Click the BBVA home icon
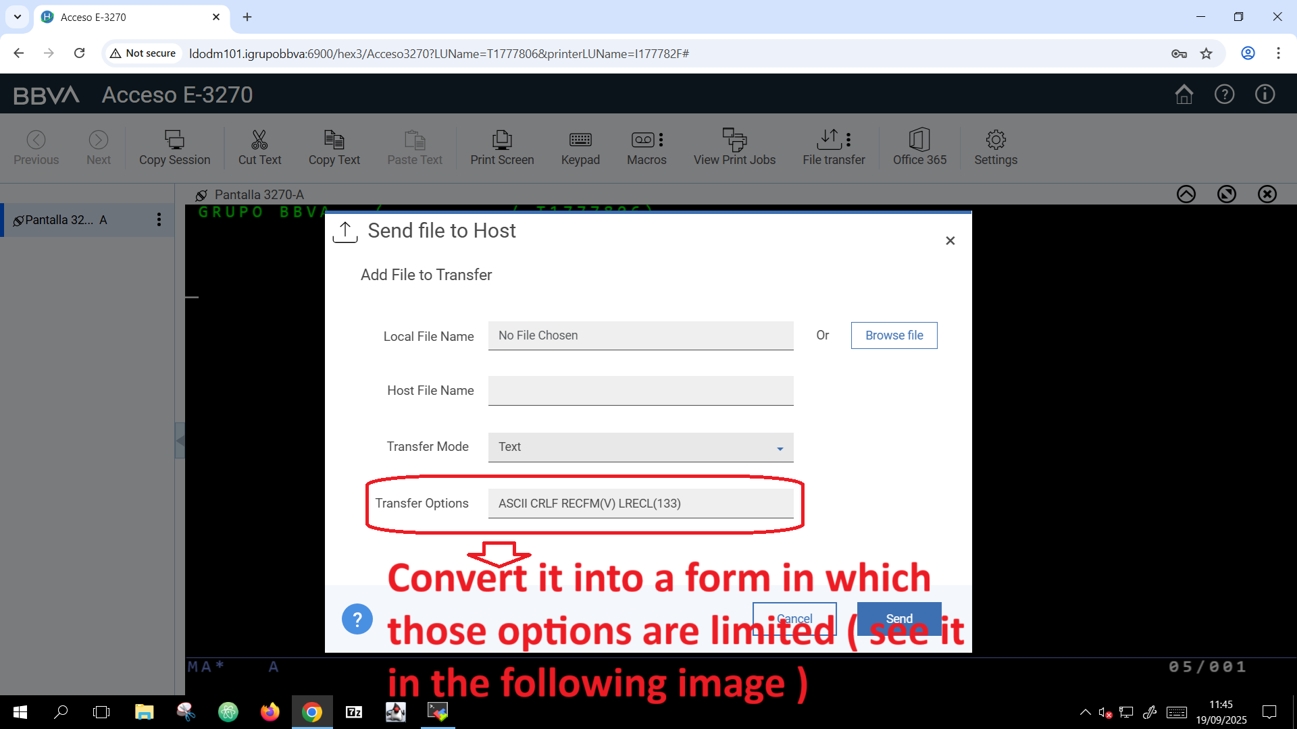1297x729 pixels. tap(1184, 94)
